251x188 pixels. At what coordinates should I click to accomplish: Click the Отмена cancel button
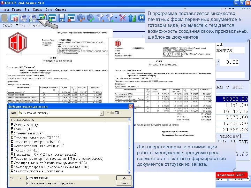[124, 183]
